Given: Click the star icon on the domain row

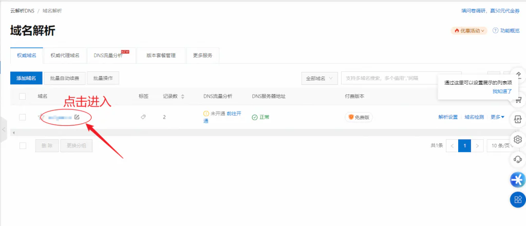Looking at the screenshot, I should point(41,117).
